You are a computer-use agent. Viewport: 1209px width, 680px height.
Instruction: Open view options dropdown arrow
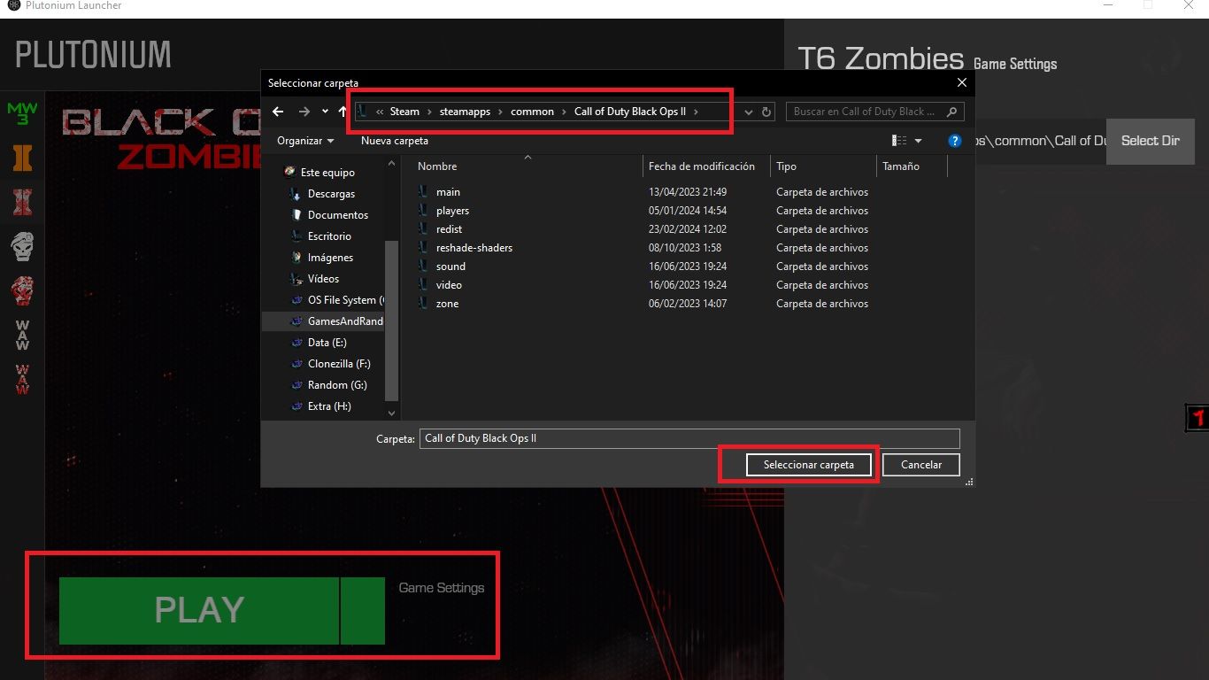pos(918,141)
